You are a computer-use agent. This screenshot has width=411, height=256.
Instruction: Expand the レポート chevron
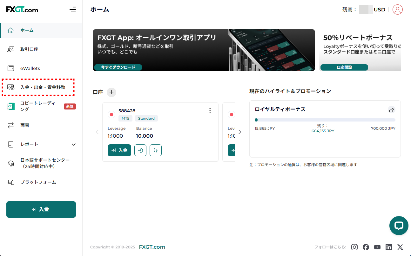point(74,144)
